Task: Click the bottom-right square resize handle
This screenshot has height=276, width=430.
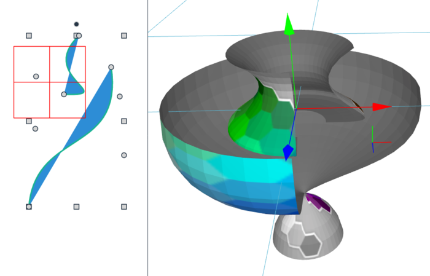Action: pos(124,207)
